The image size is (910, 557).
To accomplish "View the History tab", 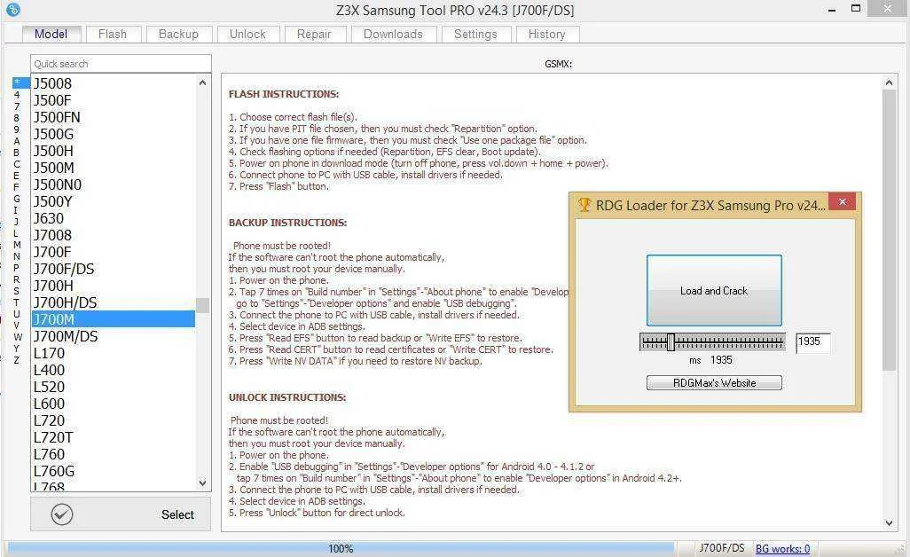I will click(546, 35).
